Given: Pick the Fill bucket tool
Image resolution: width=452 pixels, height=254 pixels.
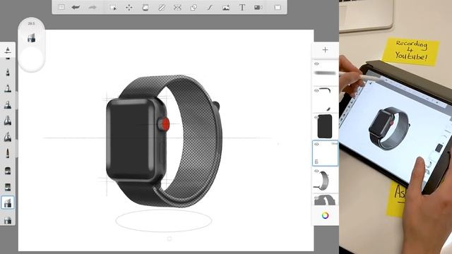Looking at the screenshot, I should pos(145,8).
